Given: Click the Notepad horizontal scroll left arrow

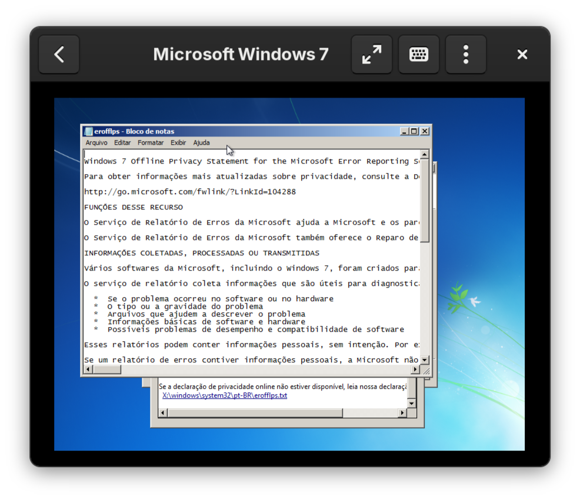Looking at the screenshot, I should (88, 369).
